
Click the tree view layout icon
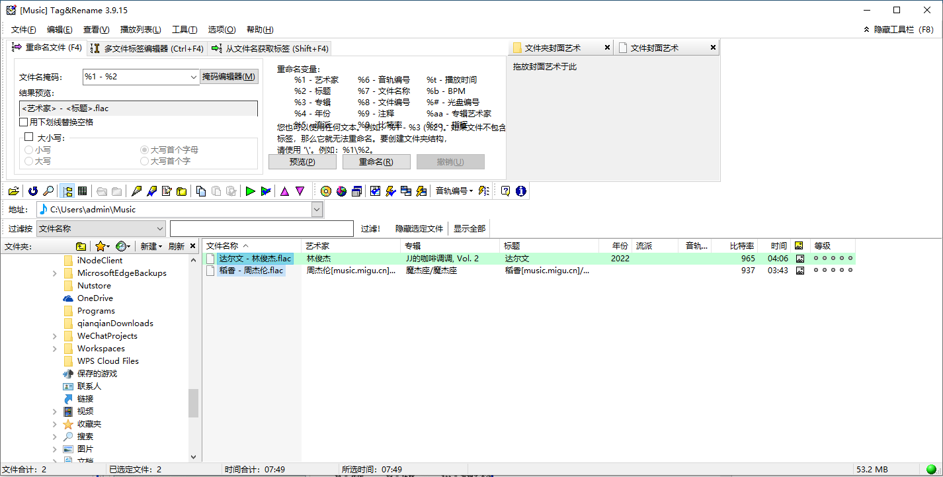[67, 191]
